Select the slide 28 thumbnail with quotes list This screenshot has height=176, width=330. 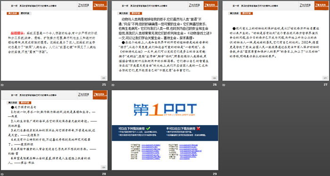coord(54,130)
